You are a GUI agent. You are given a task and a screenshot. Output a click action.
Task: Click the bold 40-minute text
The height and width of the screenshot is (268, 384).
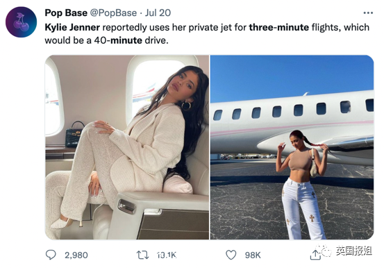point(118,40)
